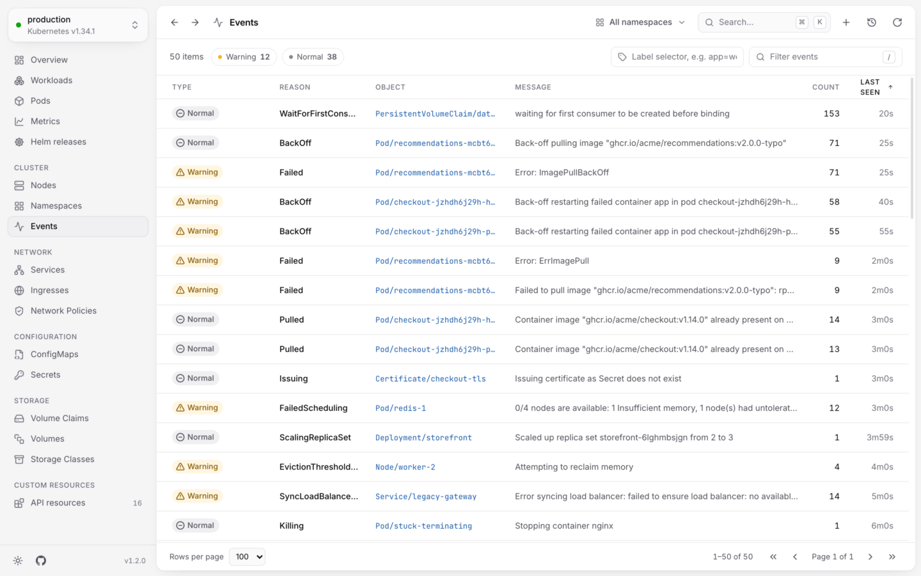The width and height of the screenshot is (921, 576).
Task: Focus the Filter events input
Action: click(x=826, y=57)
